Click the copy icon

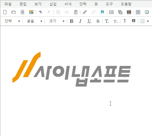point(58,12)
